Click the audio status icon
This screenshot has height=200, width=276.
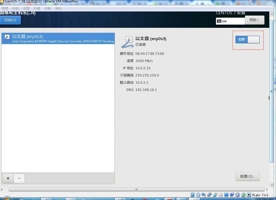point(204,195)
